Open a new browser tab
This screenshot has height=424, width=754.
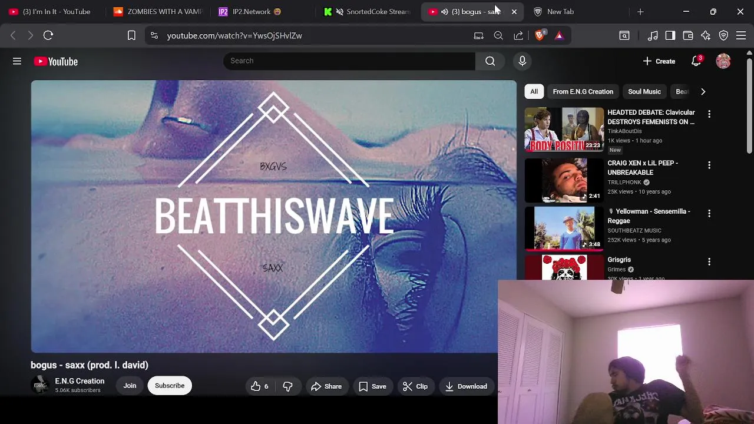click(x=640, y=12)
